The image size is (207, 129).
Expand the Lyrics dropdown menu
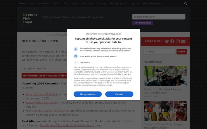pyautogui.click(x=135, y=3)
